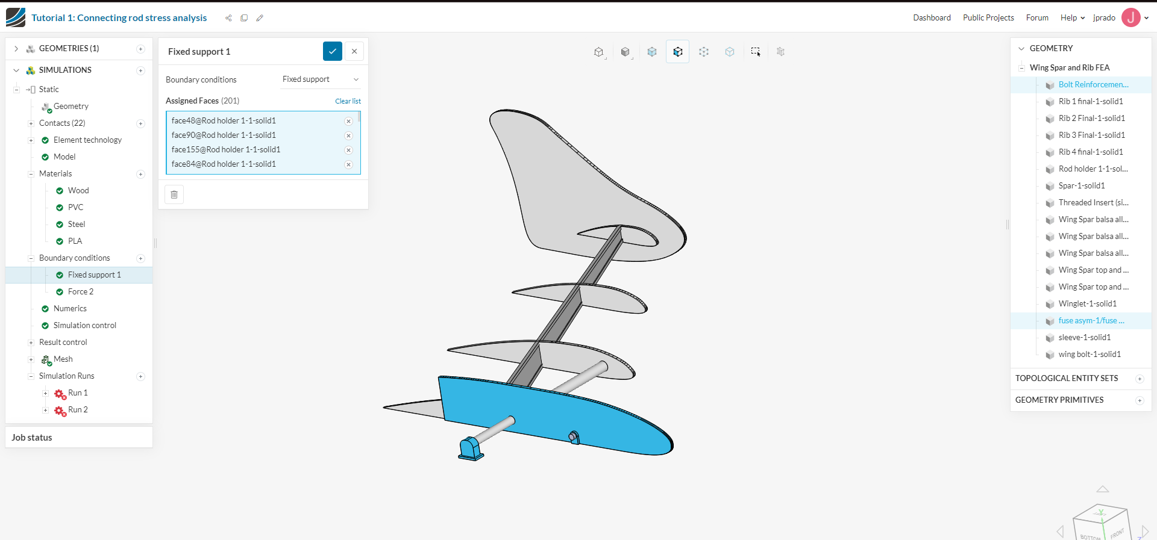Image resolution: width=1157 pixels, height=540 pixels.
Task: Activate the node selection mode icon
Action: tap(704, 52)
